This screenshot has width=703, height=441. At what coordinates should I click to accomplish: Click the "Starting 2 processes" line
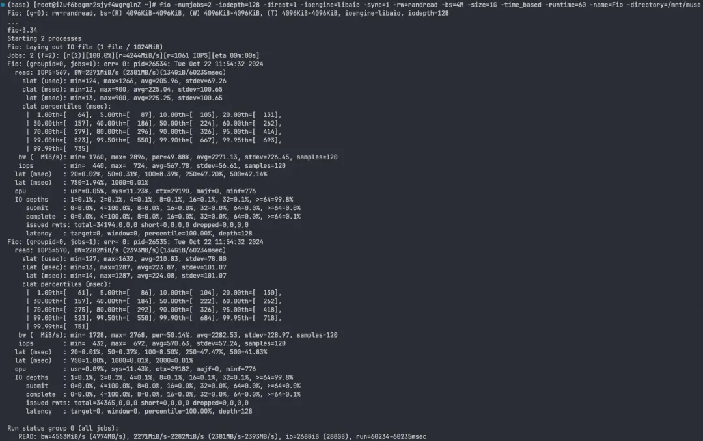click(44, 38)
